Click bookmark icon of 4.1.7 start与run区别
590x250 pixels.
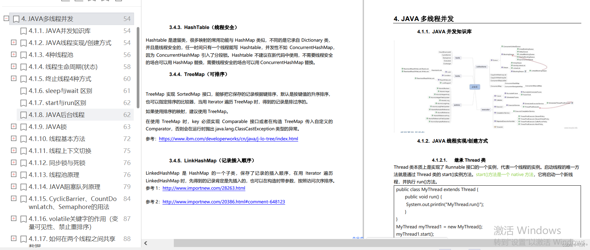[23, 103]
